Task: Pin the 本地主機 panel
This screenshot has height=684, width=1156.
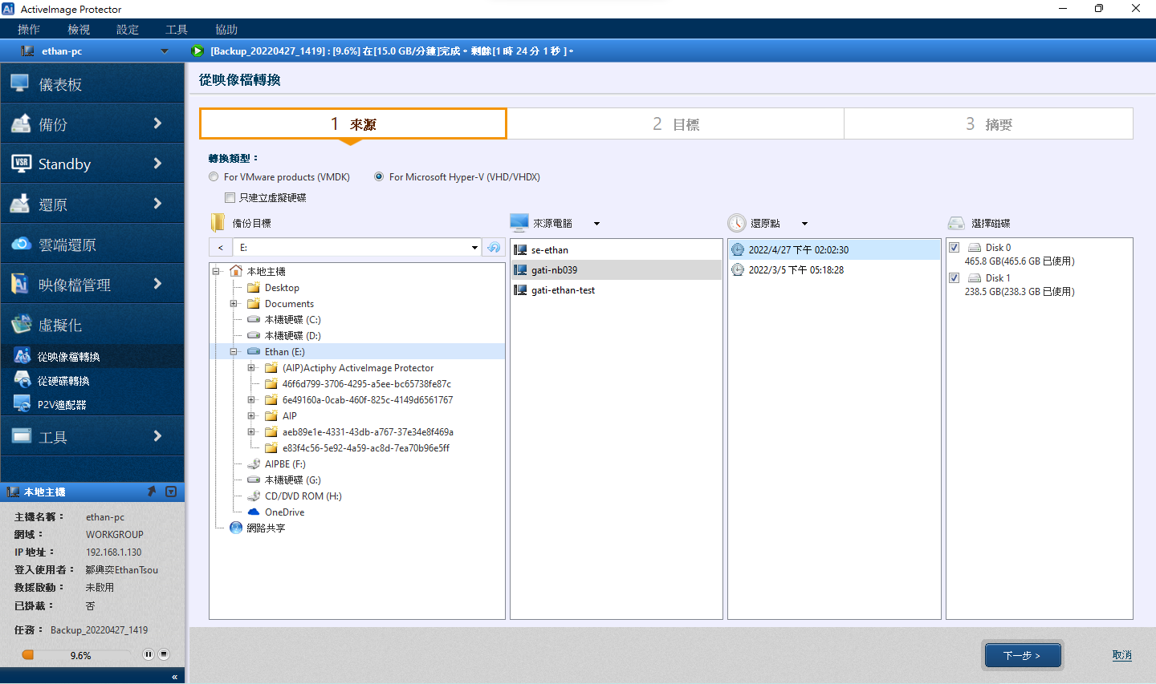Action: pos(152,492)
